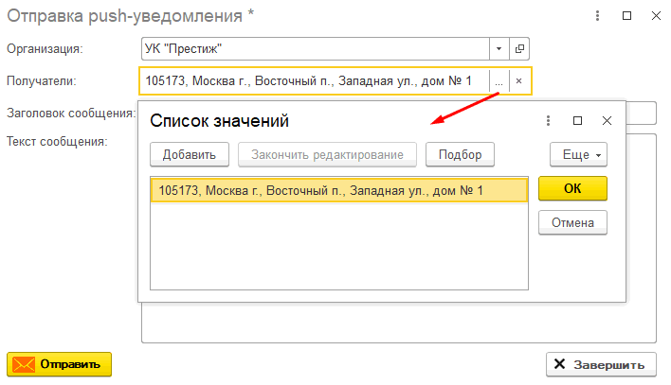Expand the Еще dropdown menu

[x=578, y=154]
